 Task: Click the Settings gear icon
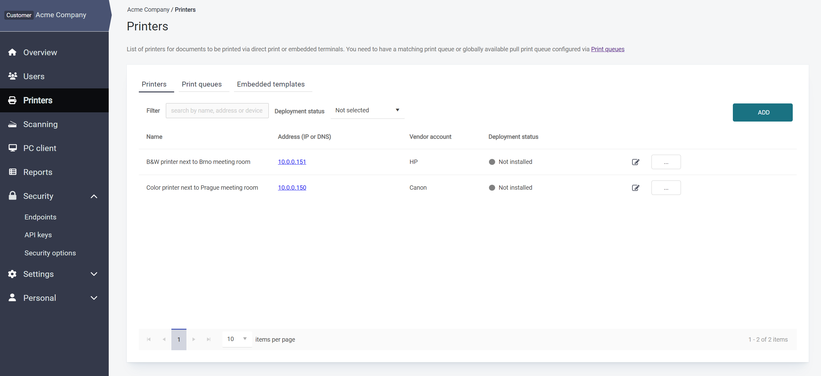[x=12, y=274]
